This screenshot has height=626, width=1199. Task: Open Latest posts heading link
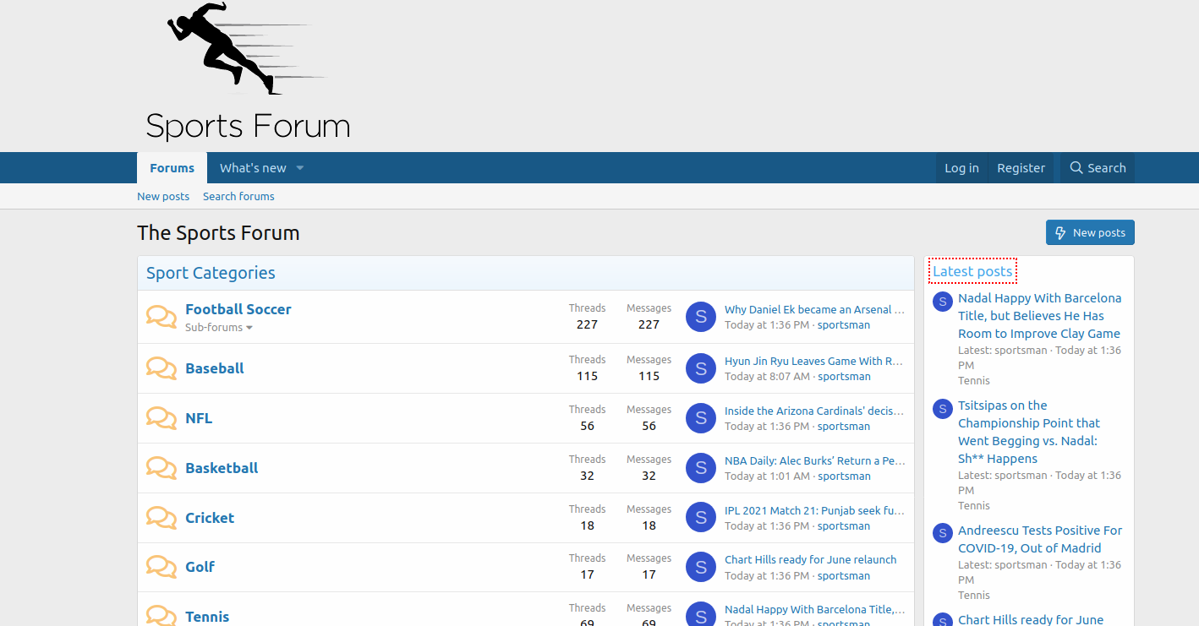click(972, 271)
